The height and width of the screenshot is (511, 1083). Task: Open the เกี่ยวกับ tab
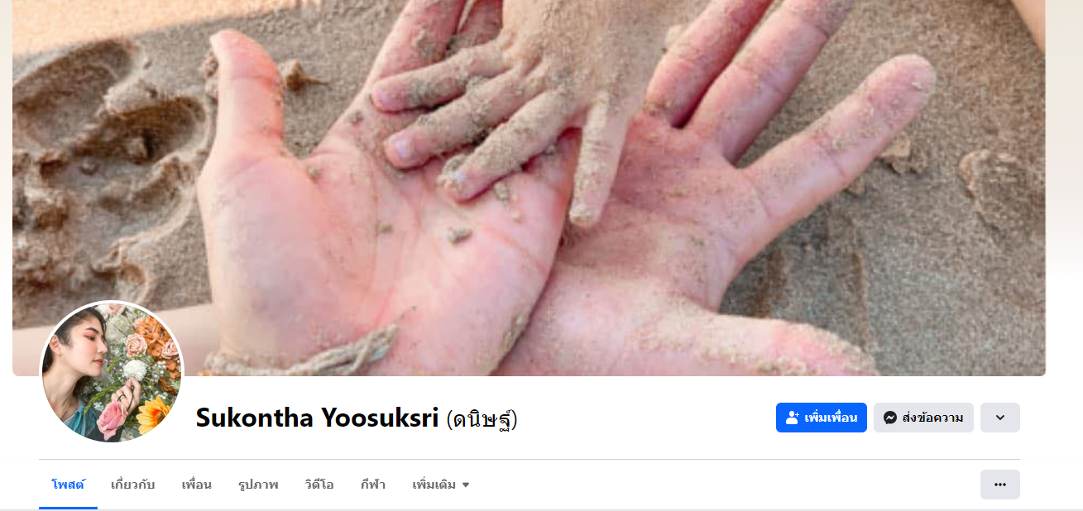[132, 485]
